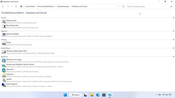Click the Control Panel icon in the address bar

pos(21,7)
